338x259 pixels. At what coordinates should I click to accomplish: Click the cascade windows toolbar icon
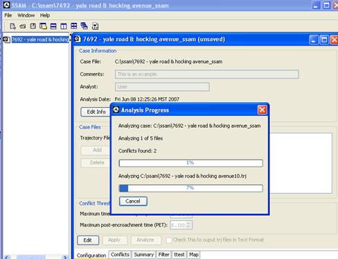[84, 26]
